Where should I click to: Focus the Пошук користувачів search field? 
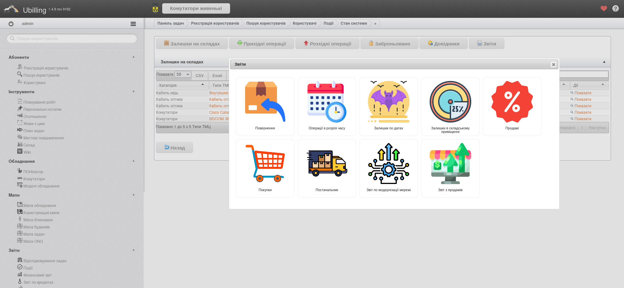[72, 38]
